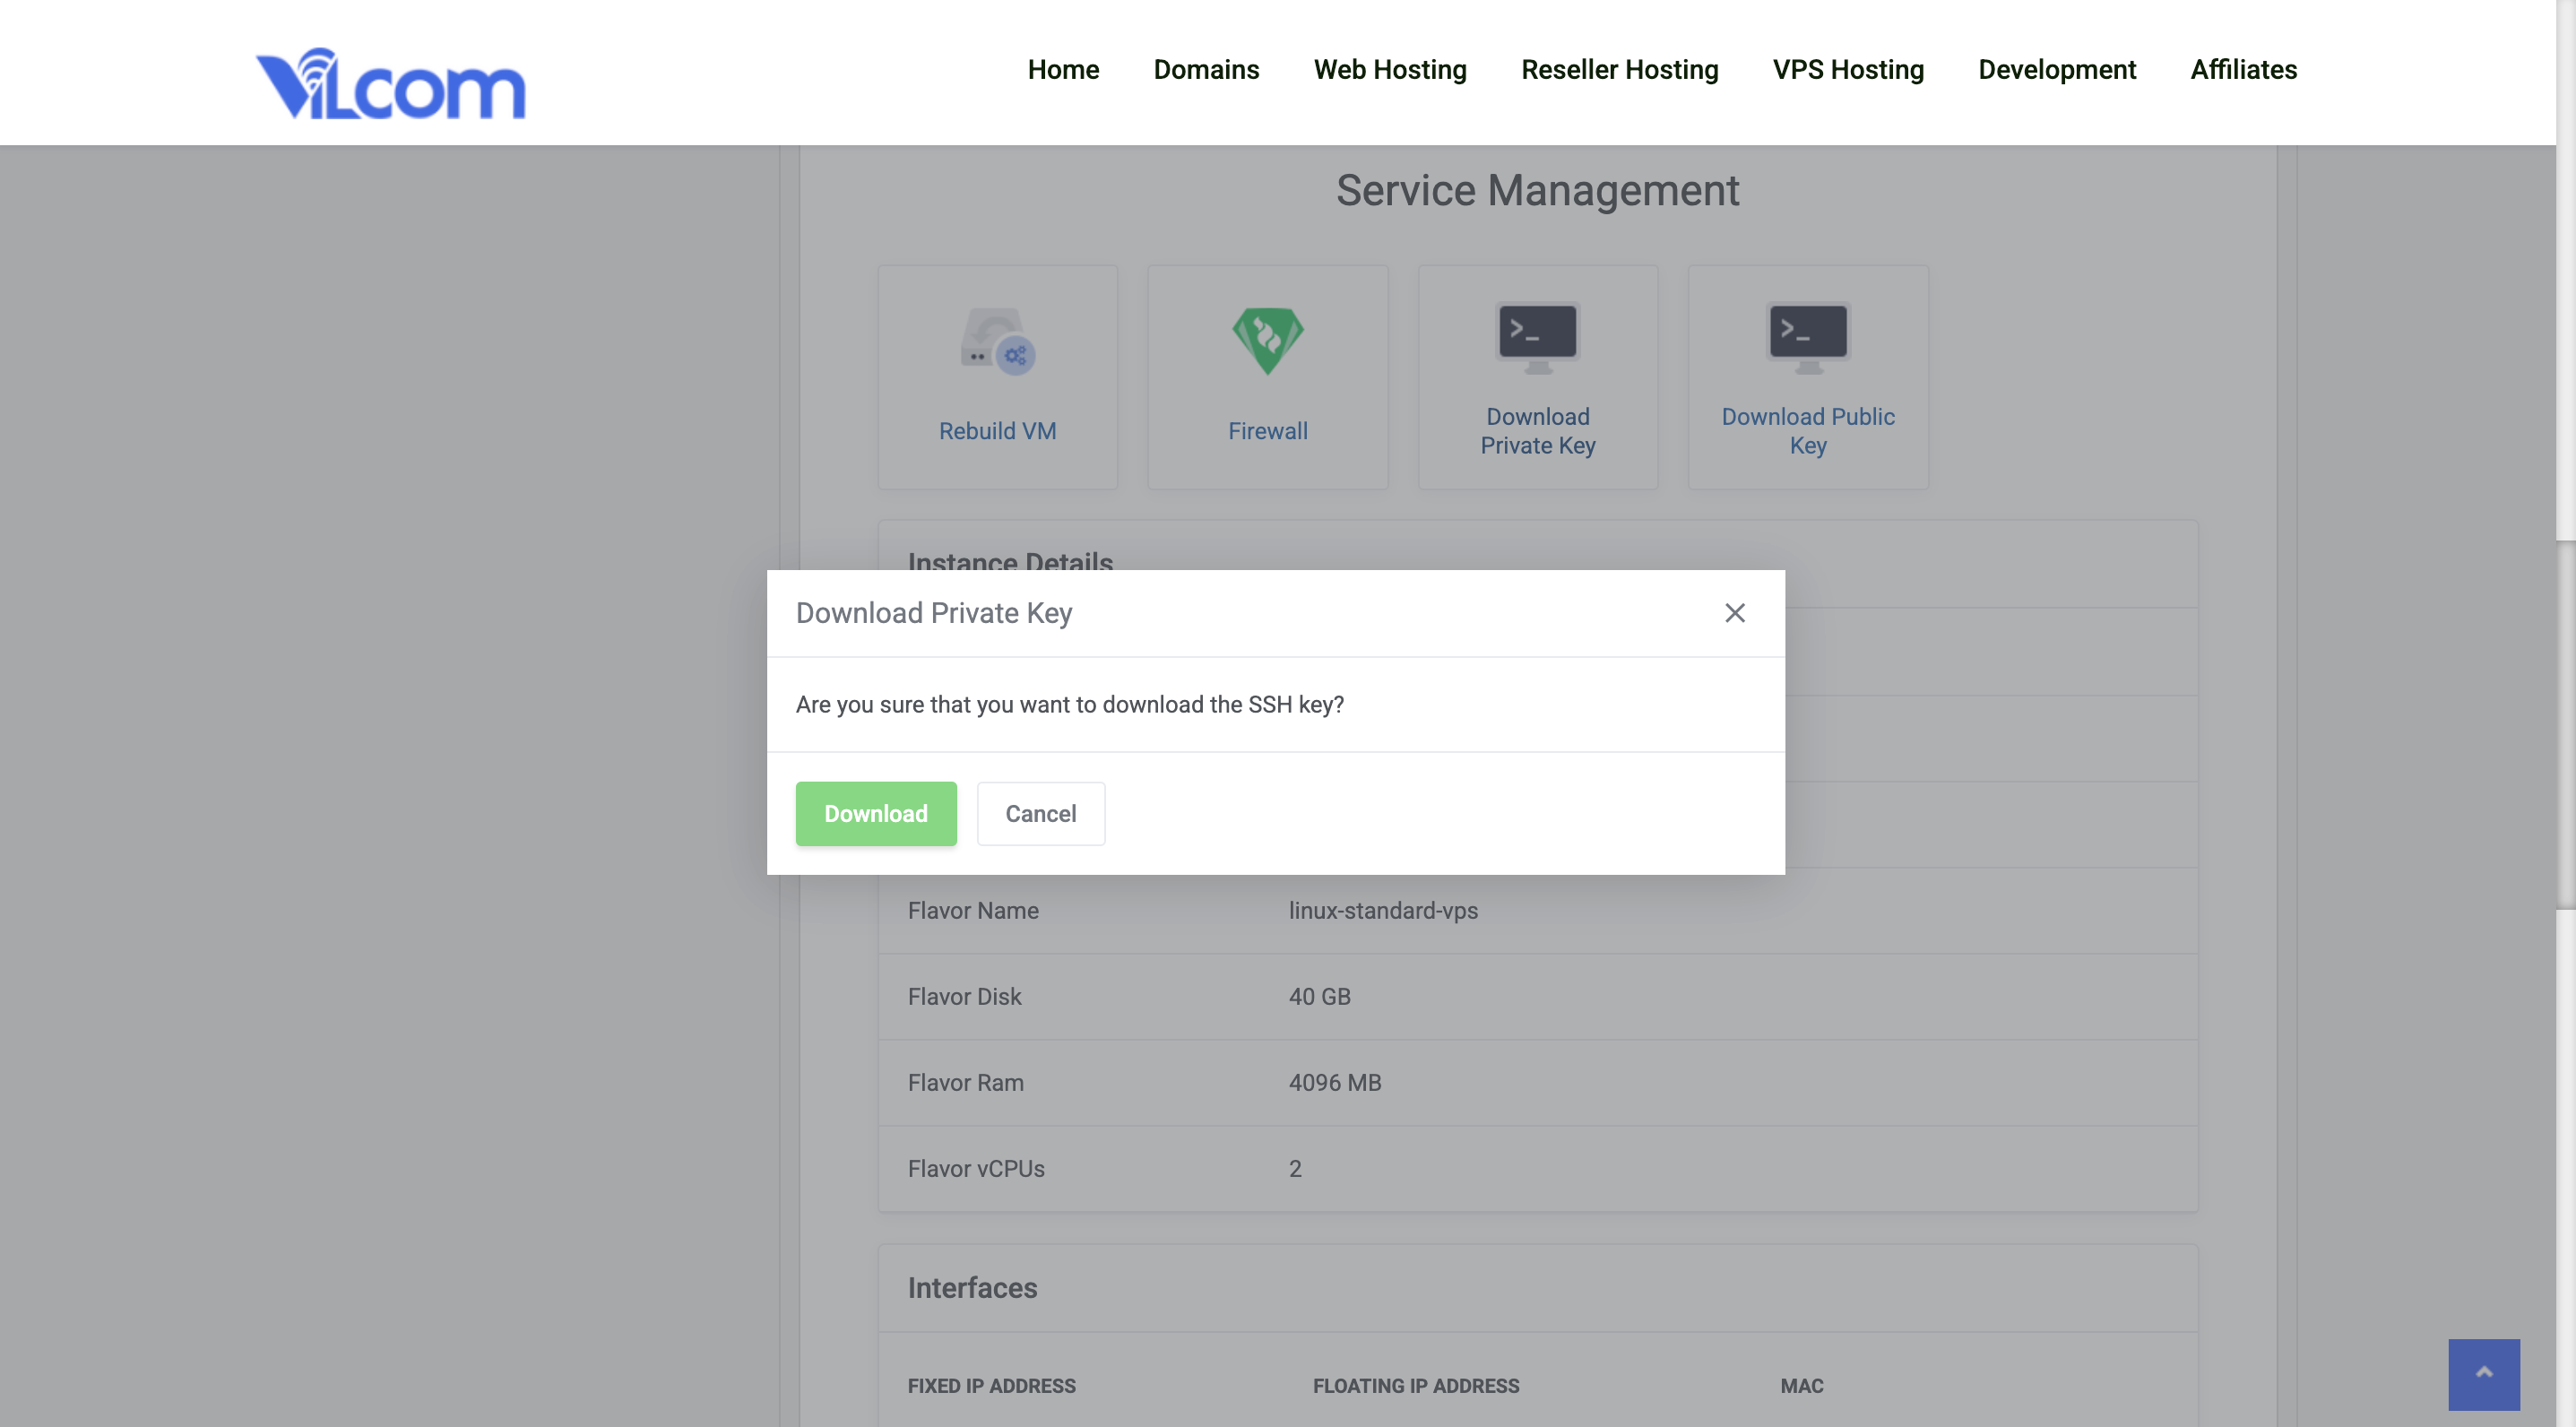Cancel the SSH key download
Viewport: 2576px width, 1427px height.
(x=1041, y=813)
